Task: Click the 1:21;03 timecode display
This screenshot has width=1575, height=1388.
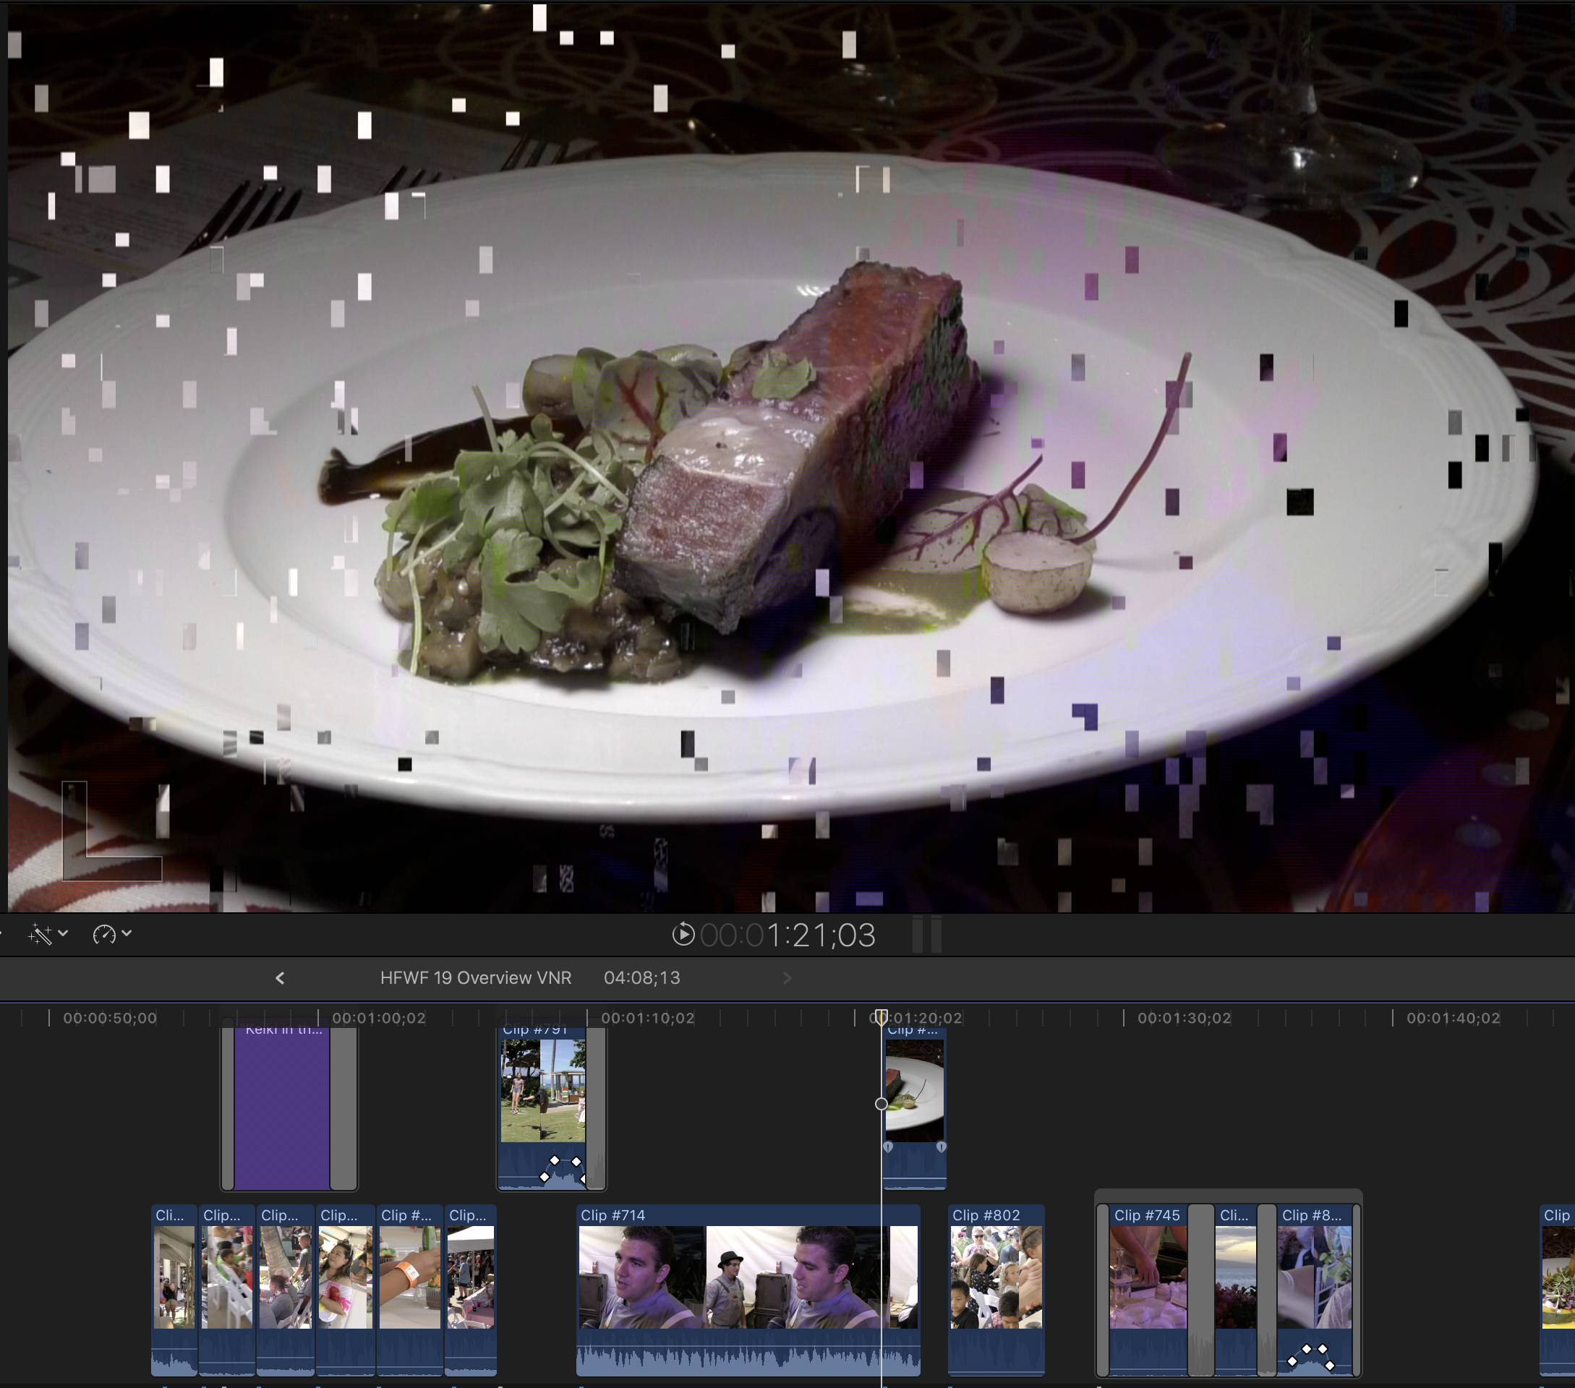Action: (x=821, y=935)
